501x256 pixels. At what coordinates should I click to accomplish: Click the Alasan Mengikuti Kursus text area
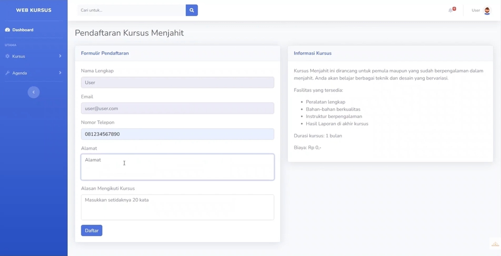[x=177, y=207]
